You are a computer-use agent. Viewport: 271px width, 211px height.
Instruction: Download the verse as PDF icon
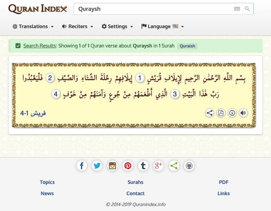221,113
